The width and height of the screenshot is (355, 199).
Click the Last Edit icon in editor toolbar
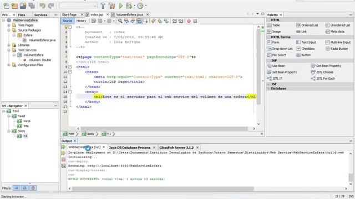94,21
